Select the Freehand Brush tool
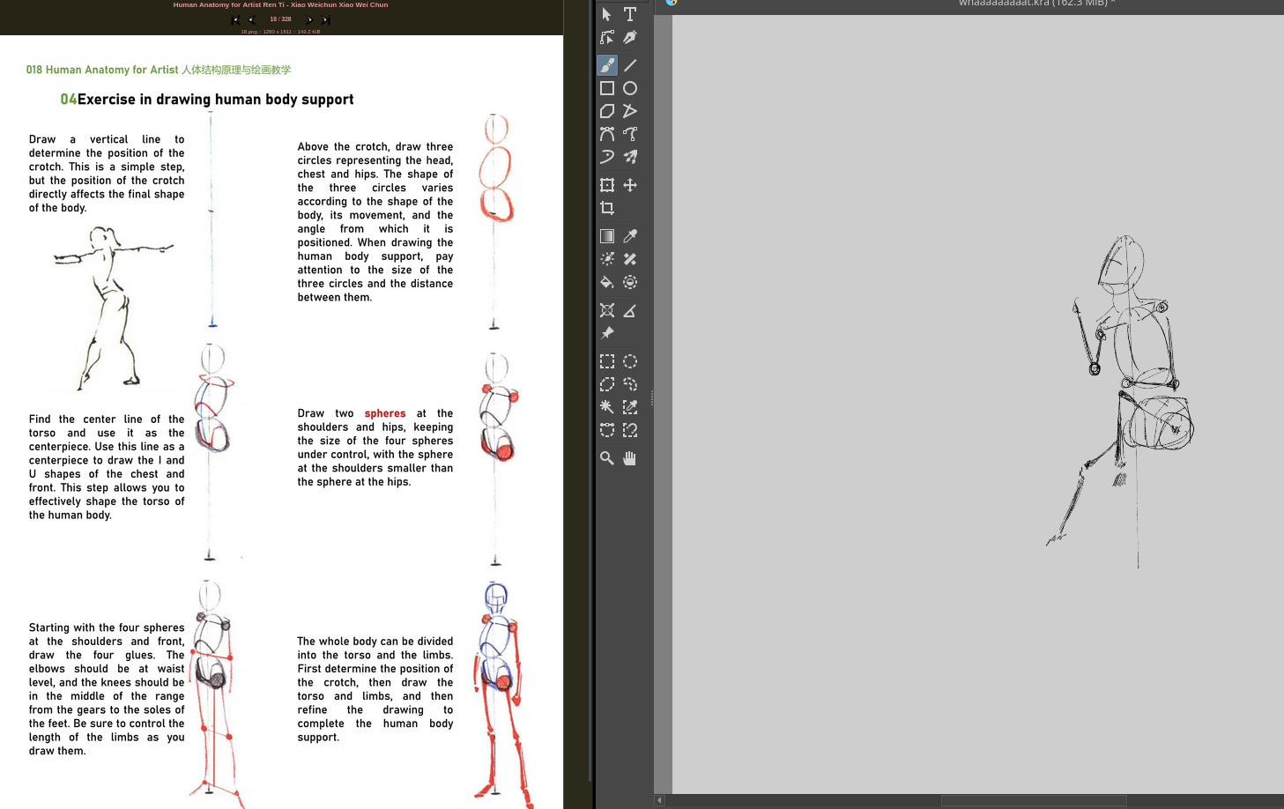The height and width of the screenshot is (809, 1284). pyautogui.click(x=607, y=65)
